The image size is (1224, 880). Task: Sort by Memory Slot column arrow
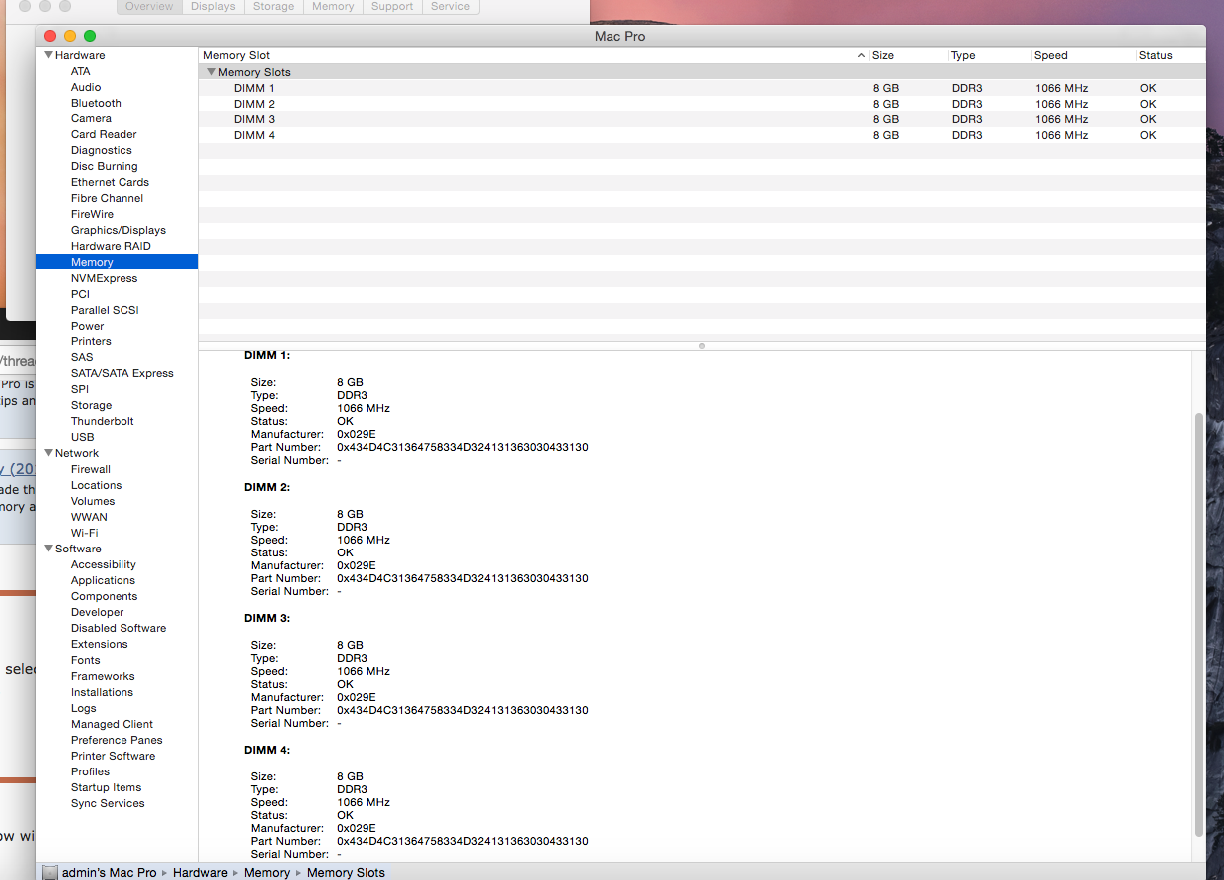(x=861, y=55)
